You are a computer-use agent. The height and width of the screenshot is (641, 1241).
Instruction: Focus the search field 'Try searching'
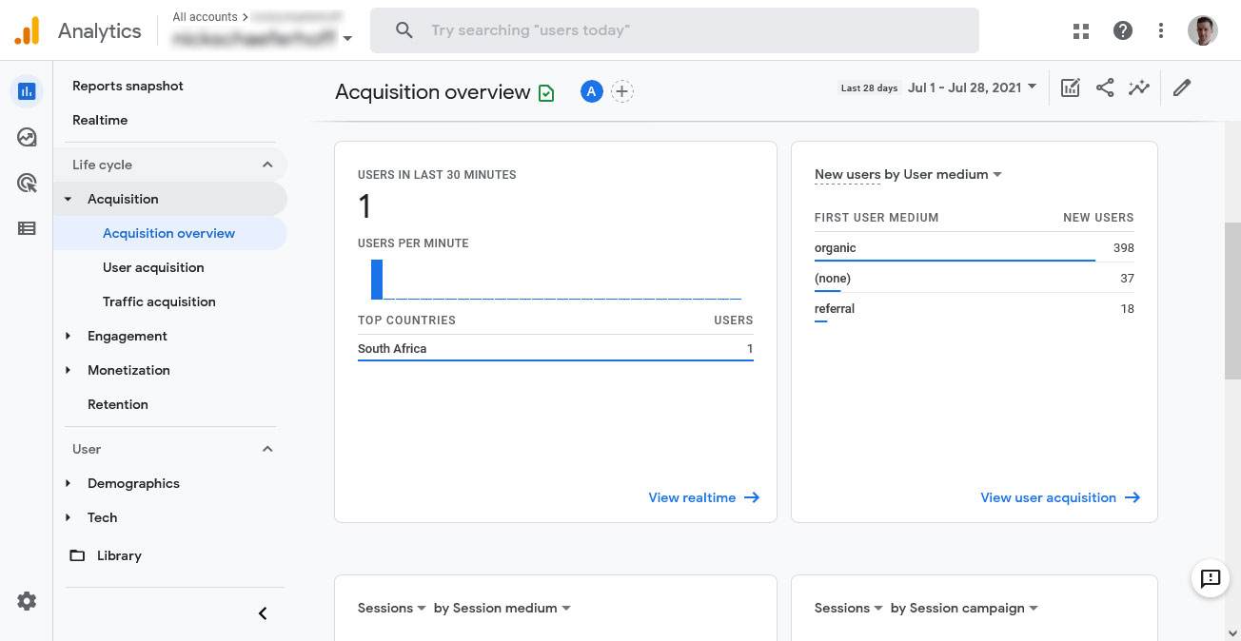point(675,30)
